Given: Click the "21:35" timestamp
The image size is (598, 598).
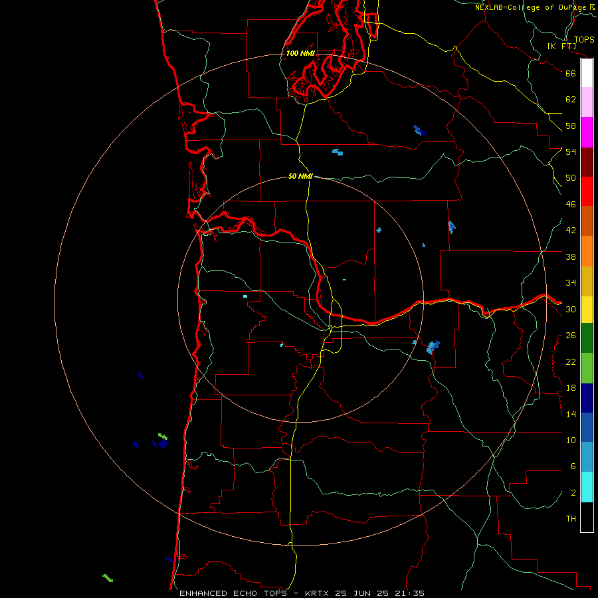Looking at the screenshot, I should pyautogui.click(x=410, y=593).
